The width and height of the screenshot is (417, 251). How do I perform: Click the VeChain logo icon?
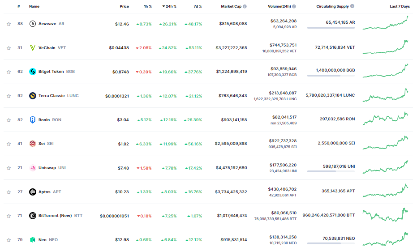coord(32,48)
